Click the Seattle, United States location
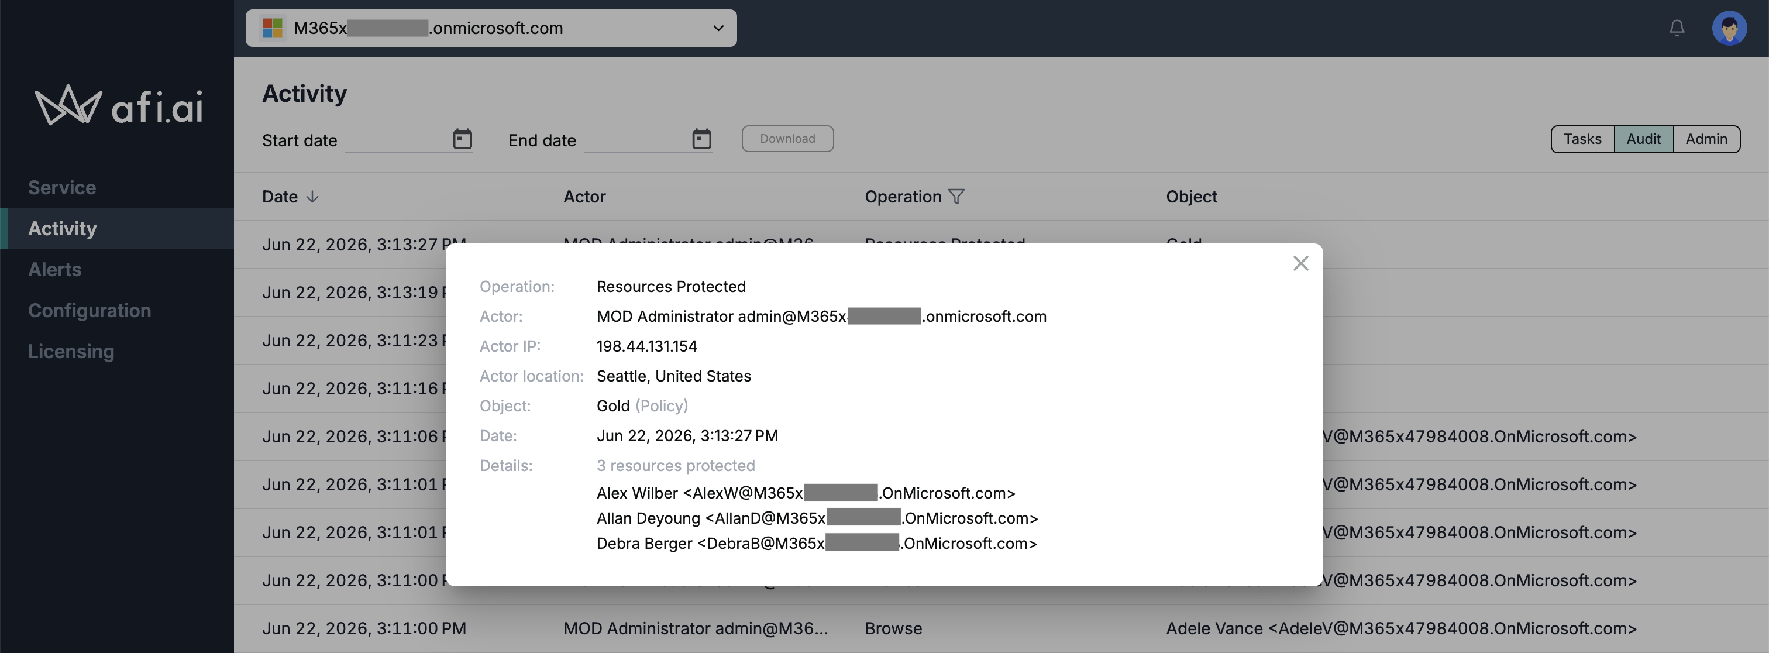Image resolution: width=1769 pixels, height=653 pixels. click(x=674, y=376)
